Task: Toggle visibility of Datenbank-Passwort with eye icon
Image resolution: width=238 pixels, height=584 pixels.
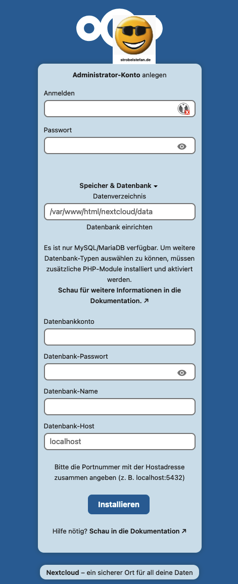Action: tap(182, 373)
